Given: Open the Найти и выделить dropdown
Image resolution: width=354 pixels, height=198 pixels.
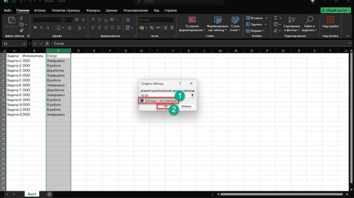Looking at the screenshot, I should (309, 24).
